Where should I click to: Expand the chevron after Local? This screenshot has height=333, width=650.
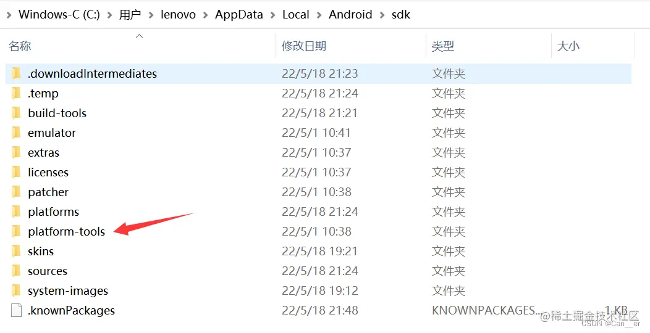coord(319,15)
